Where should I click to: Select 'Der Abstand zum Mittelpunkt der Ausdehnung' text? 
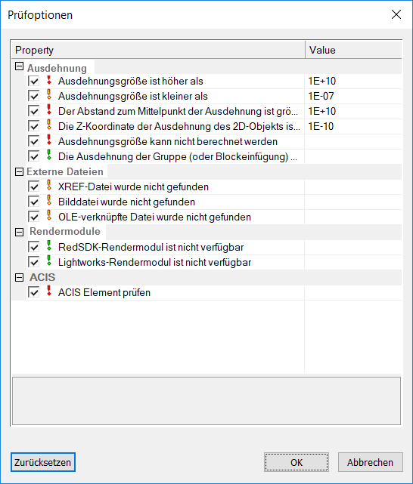pos(178,112)
